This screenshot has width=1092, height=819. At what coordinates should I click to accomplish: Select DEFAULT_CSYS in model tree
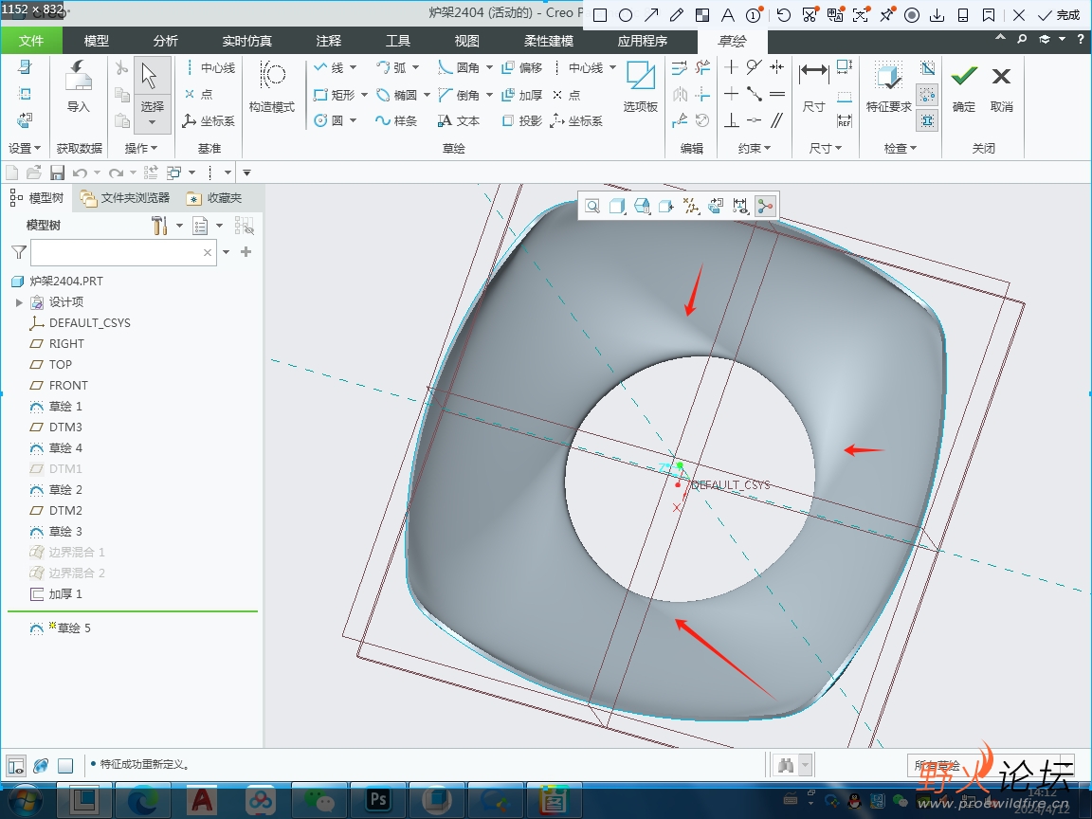tap(80, 322)
